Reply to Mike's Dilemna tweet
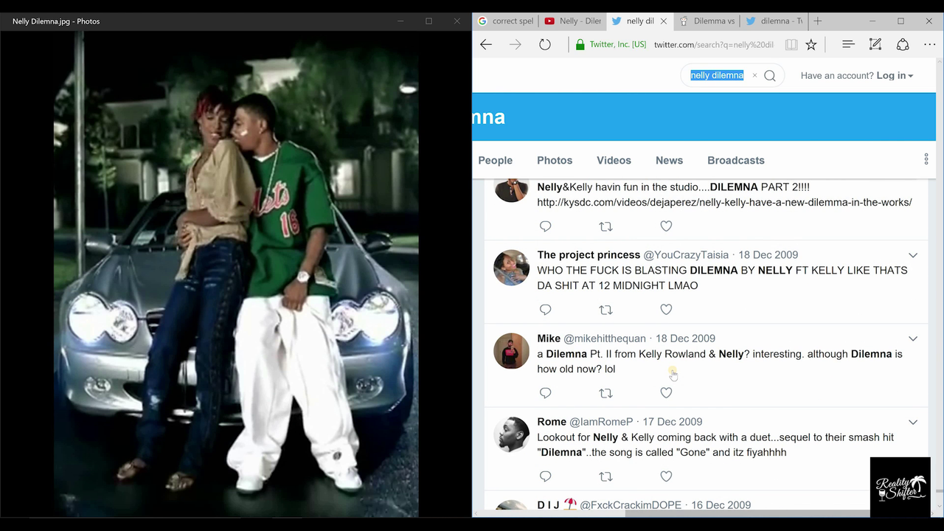Image resolution: width=944 pixels, height=531 pixels. (546, 393)
